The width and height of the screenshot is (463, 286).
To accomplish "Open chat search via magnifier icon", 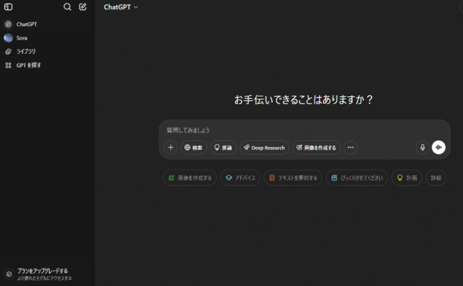I will pos(68,7).
